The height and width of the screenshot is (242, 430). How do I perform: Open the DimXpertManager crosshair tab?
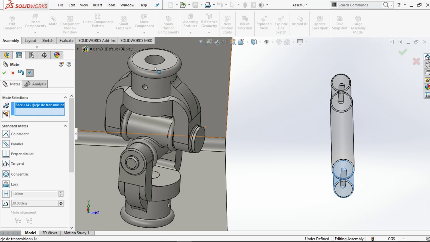coord(44,55)
